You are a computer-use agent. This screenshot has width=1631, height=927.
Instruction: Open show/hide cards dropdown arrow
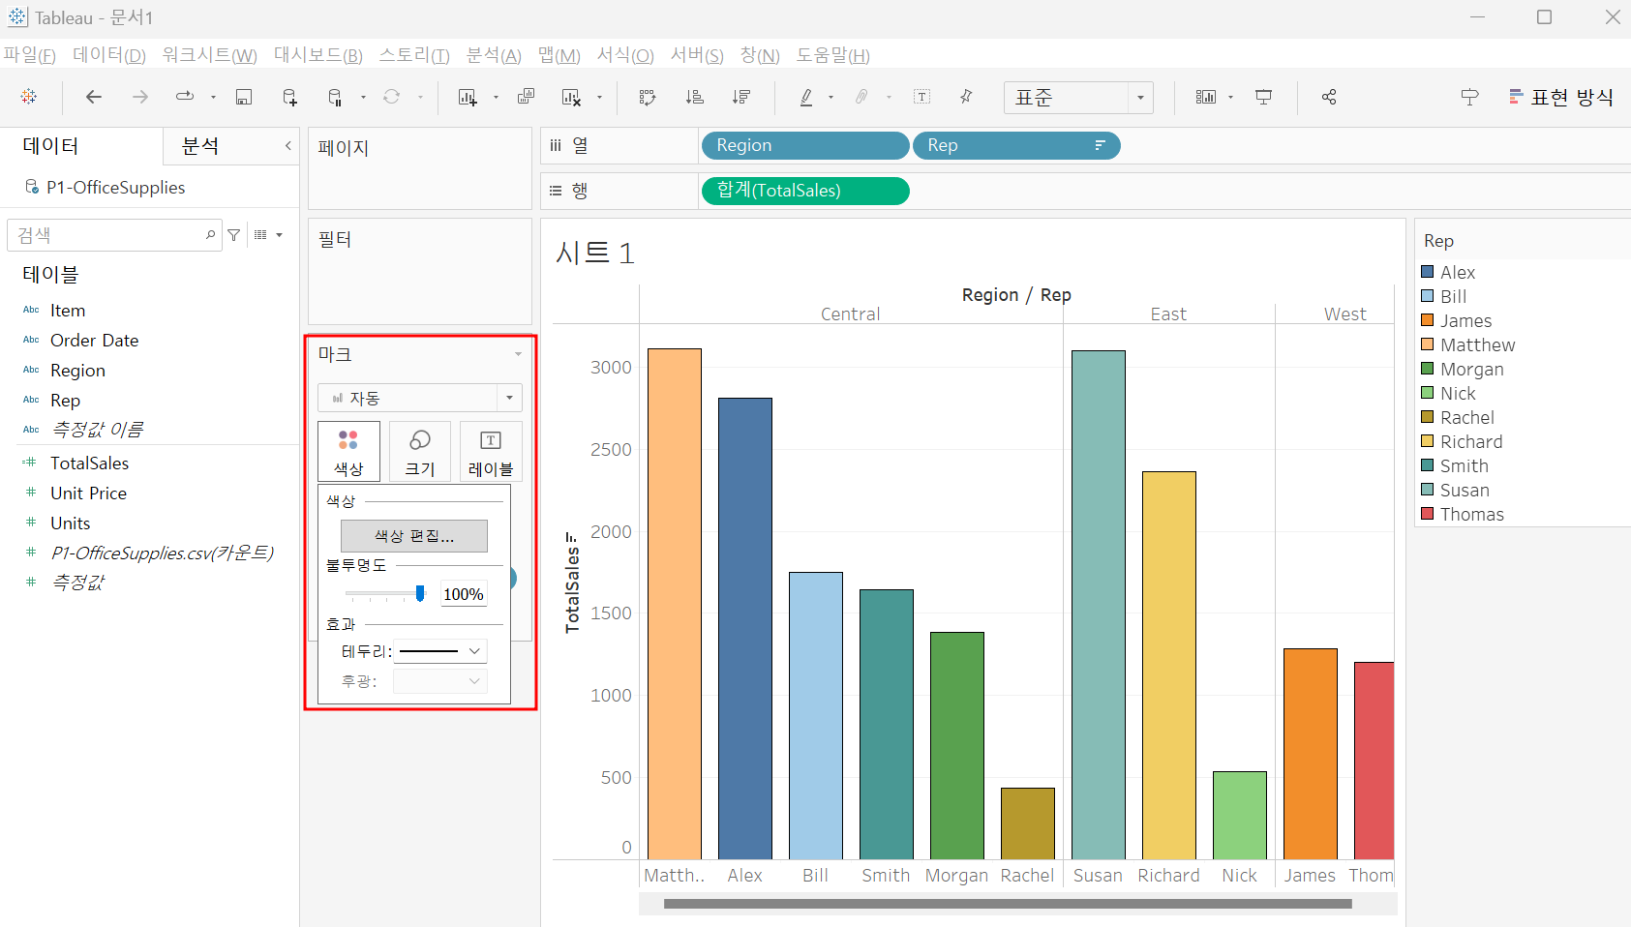(x=1230, y=97)
